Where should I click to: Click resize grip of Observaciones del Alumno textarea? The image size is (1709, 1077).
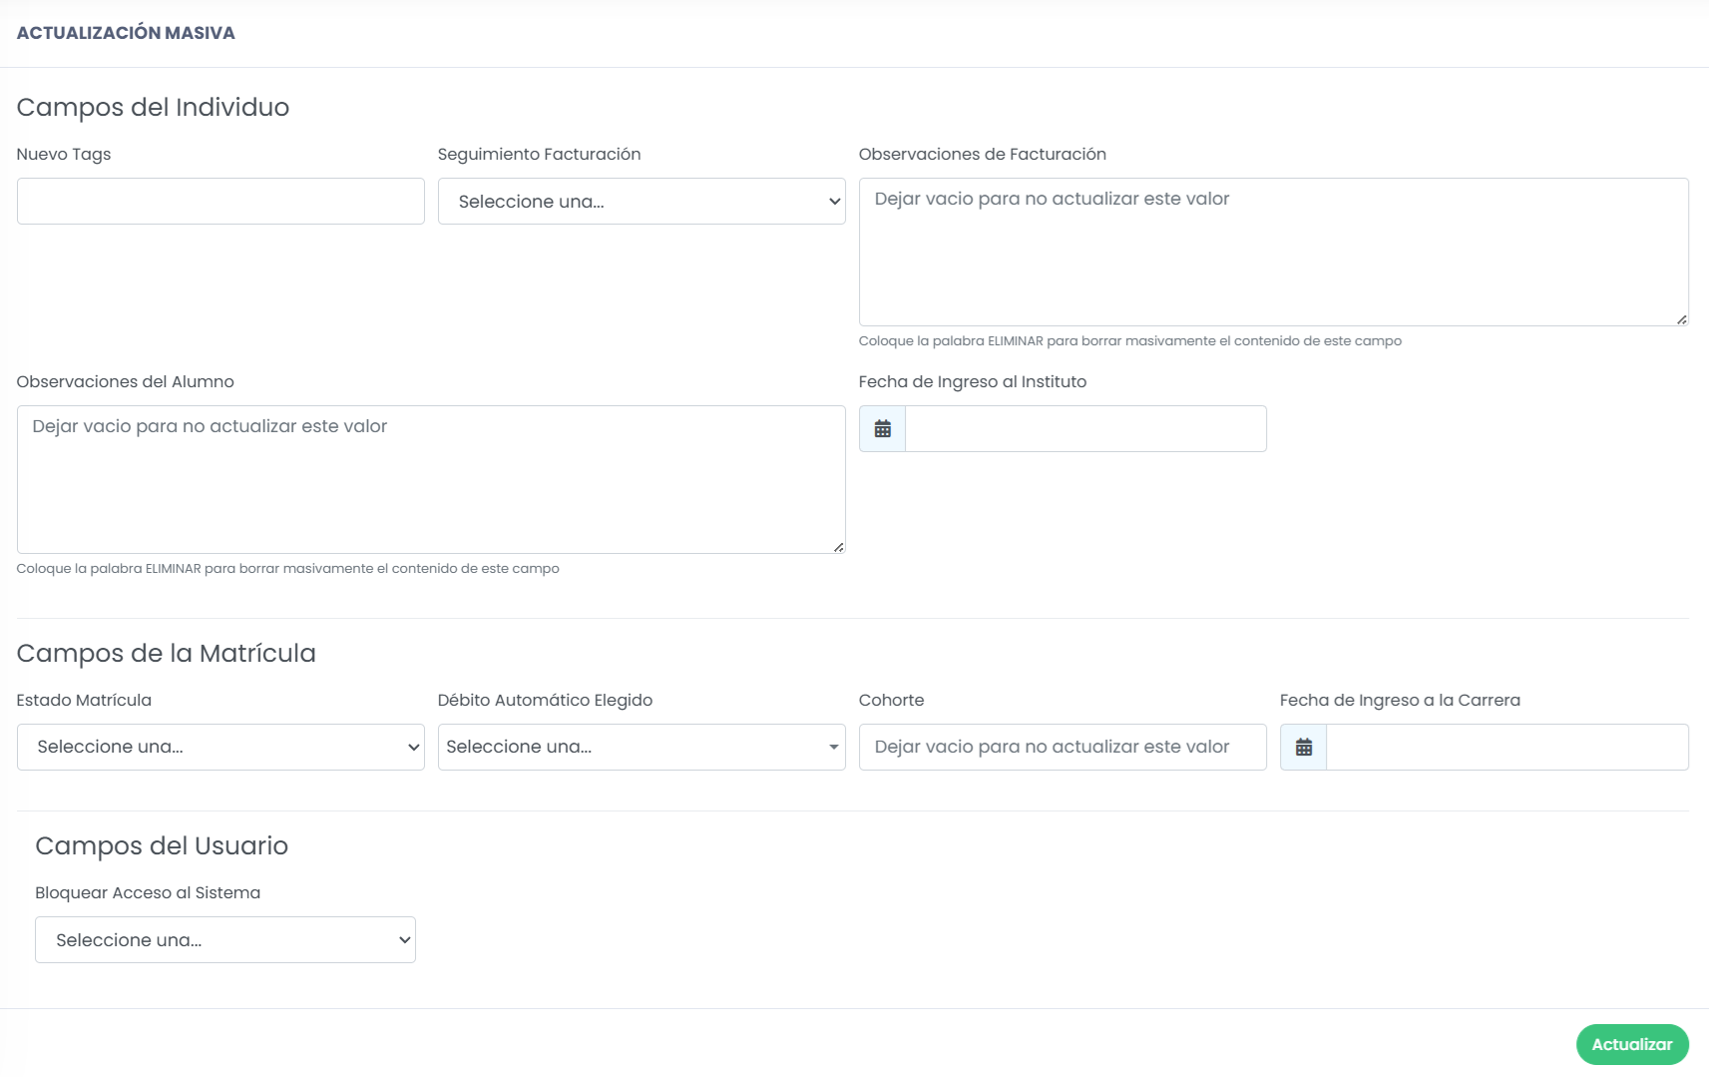pos(839,547)
